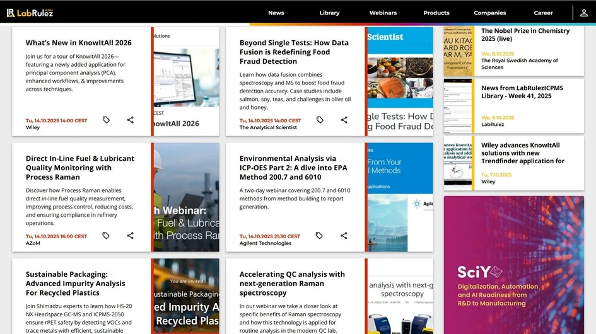Click 'AZoM' organizer name

[x=33, y=243]
